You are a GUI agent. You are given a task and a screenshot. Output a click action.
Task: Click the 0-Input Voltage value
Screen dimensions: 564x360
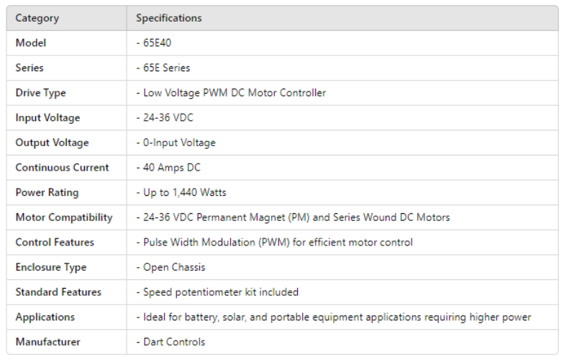[x=177, y=143]
